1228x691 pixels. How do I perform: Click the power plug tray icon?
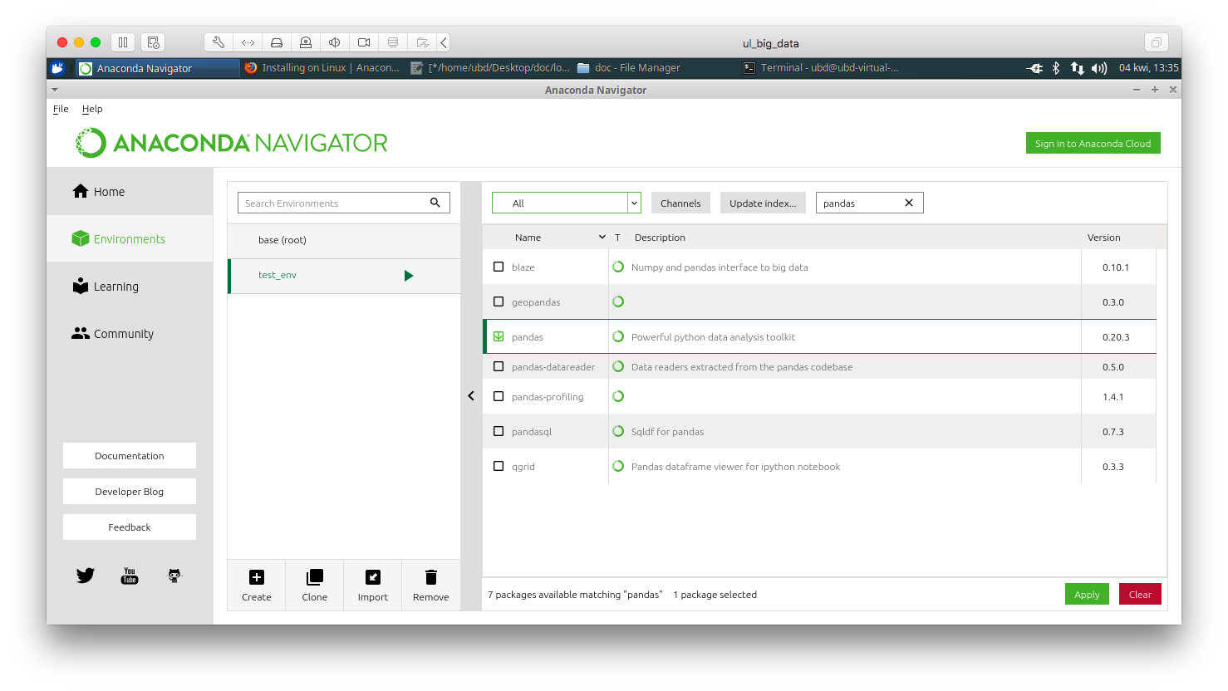tap(1034, 68)
